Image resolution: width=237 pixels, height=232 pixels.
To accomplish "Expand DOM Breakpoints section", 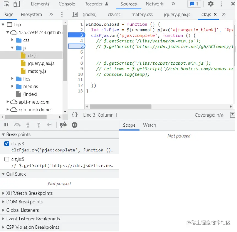I will [x=3, y=202].
